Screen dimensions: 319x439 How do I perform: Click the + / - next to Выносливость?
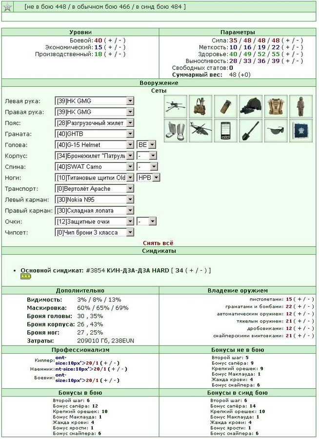click(292, 61)
